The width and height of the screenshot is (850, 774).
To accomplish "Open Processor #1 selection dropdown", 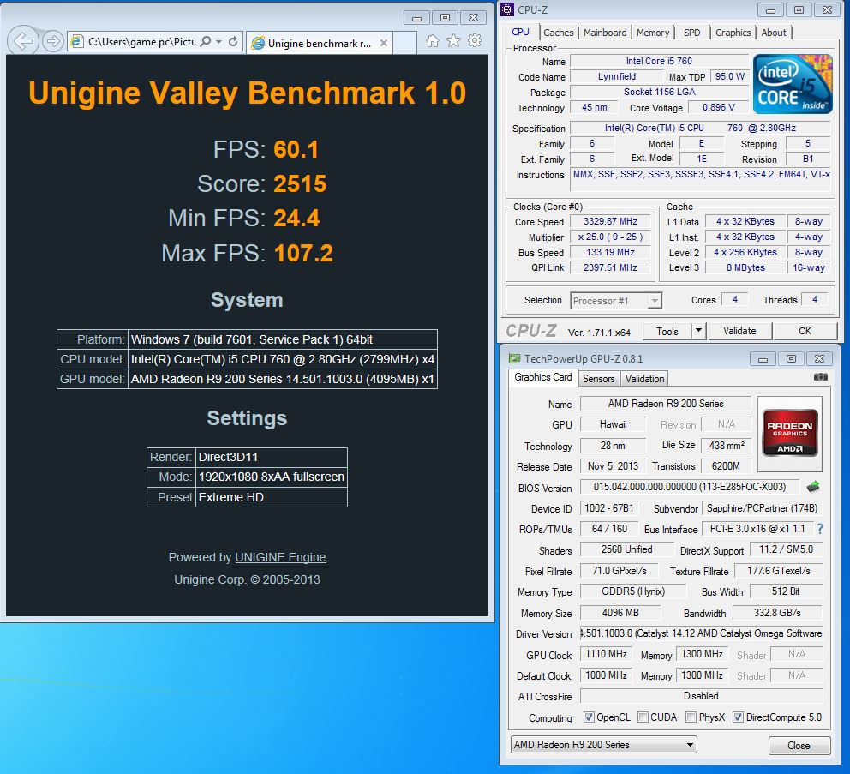I will click(x=616, y=301).
